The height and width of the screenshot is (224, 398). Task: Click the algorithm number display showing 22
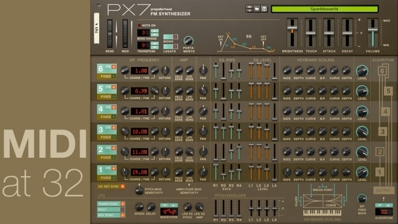[384, 212]
